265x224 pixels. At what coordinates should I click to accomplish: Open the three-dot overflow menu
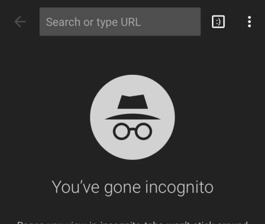pyautogui.click(x=249, y=22)
